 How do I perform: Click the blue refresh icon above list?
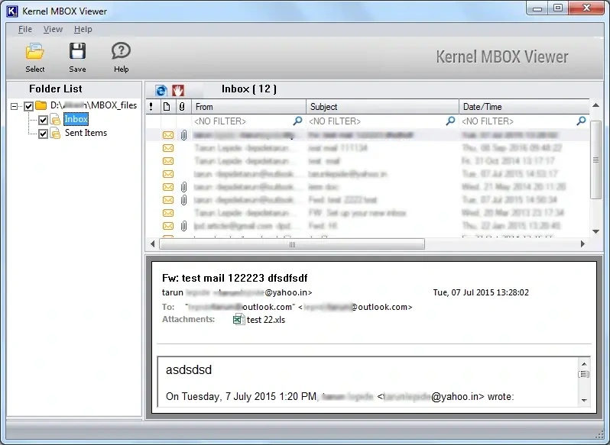tap(161, 90)
